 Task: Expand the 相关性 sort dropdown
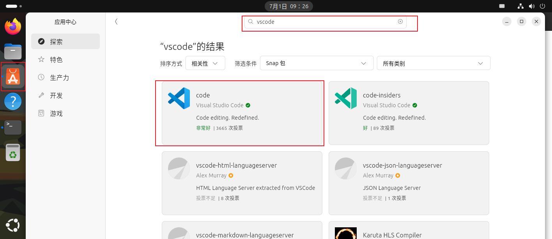[205, 63]
